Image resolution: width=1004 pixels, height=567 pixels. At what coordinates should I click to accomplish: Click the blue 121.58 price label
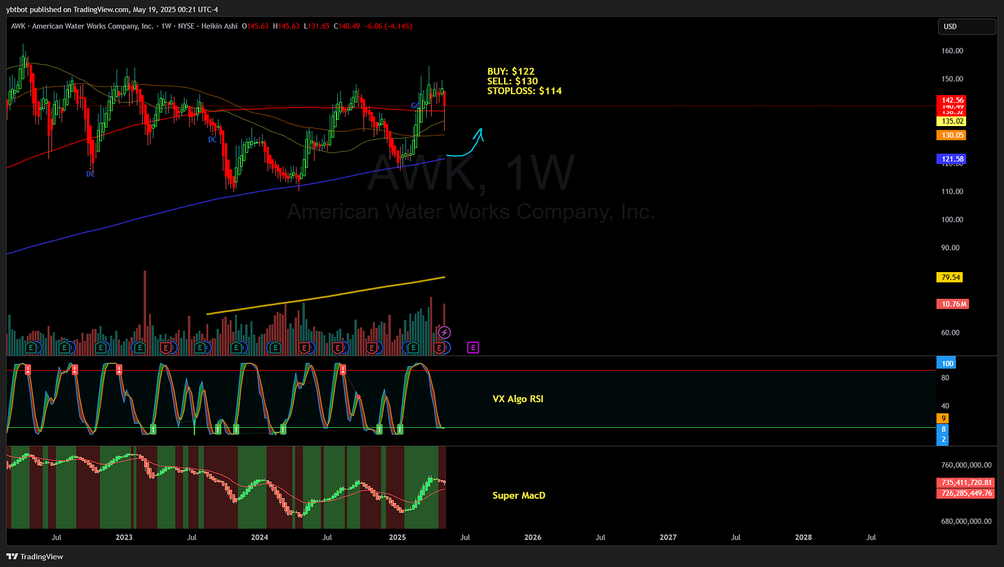point(950,159)
